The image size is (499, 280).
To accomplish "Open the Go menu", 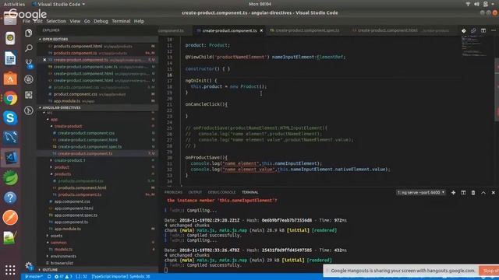I will 87,21.
